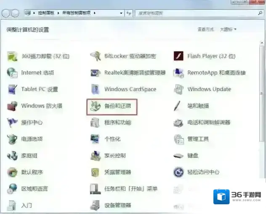
Task: Open the 程序和功能 icon
Action: pyautogui.click(x=95, y=122)
